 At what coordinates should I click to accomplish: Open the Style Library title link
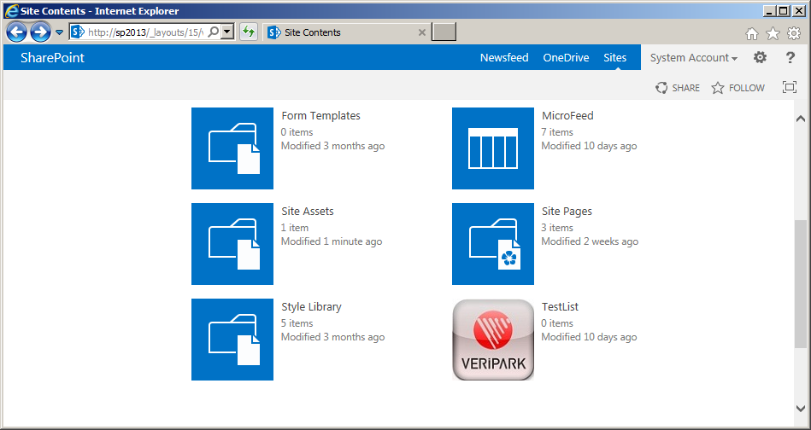[x=311, y=306]
